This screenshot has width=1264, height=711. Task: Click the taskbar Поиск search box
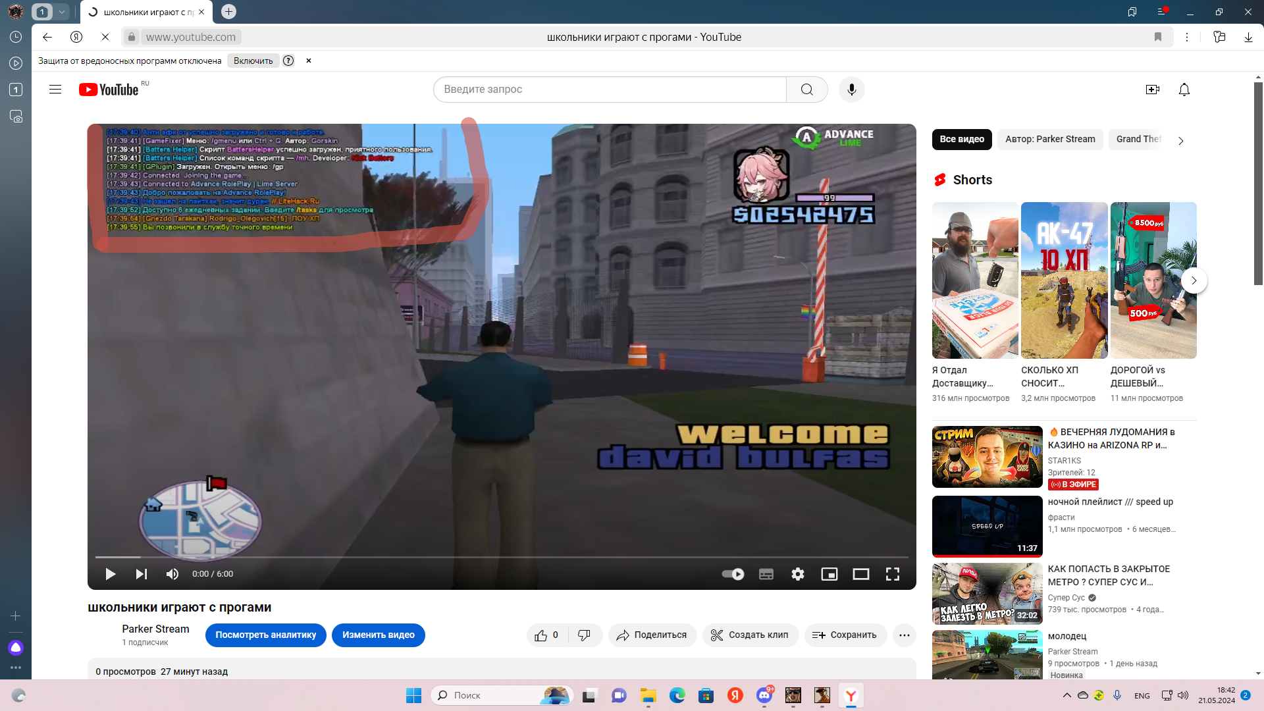[x=502, y=696]
